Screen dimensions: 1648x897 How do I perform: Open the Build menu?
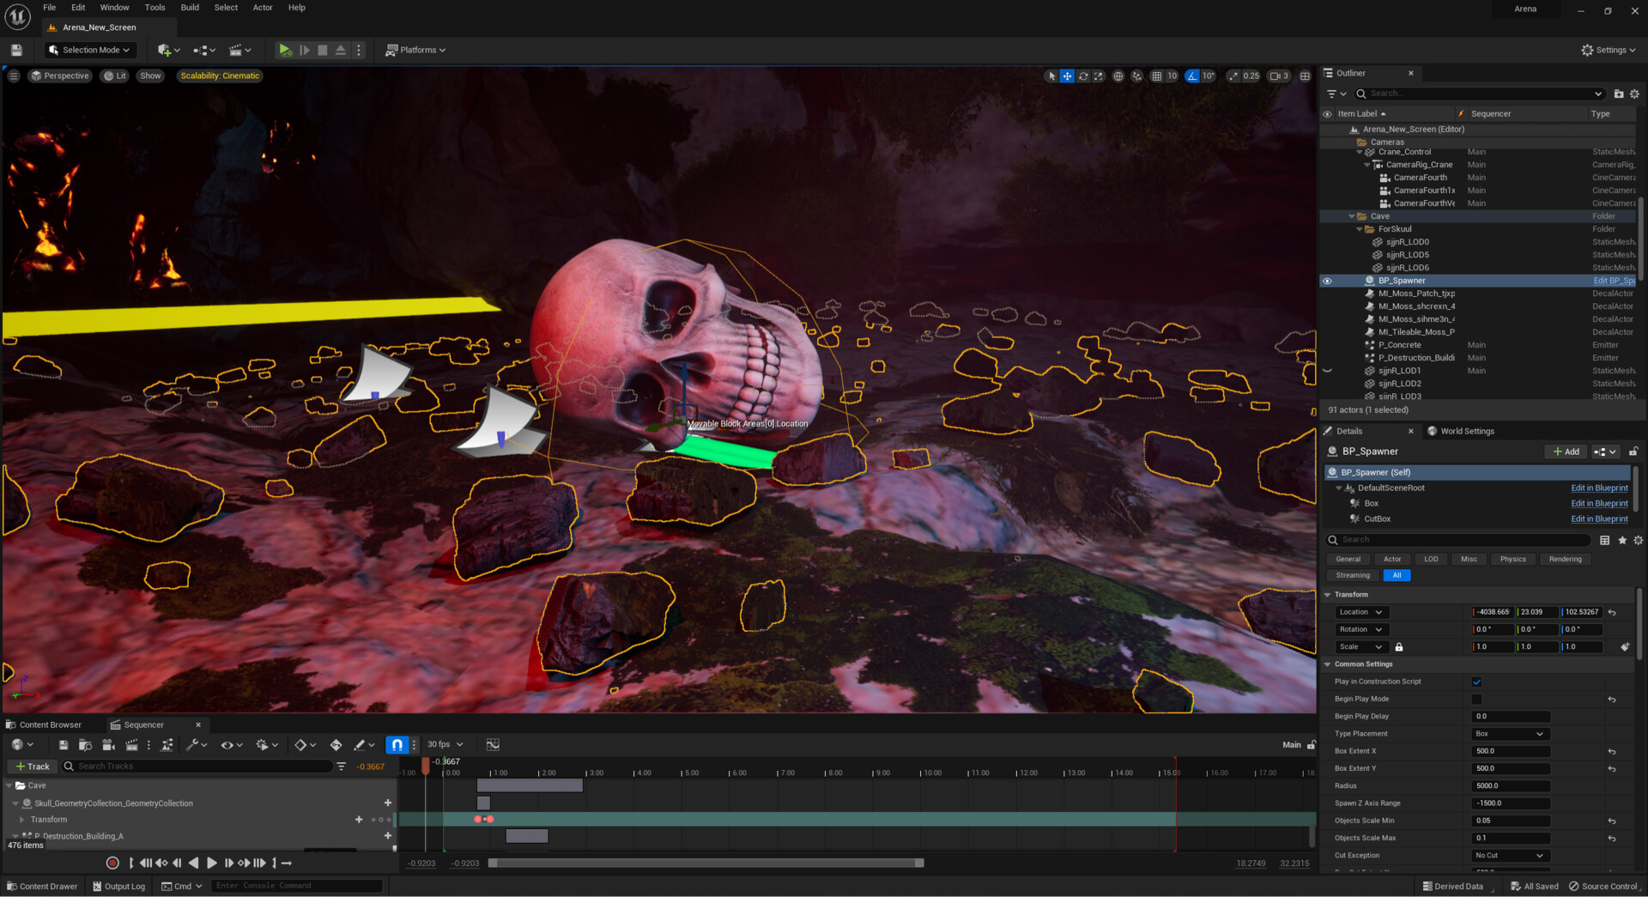click(190, 8)
